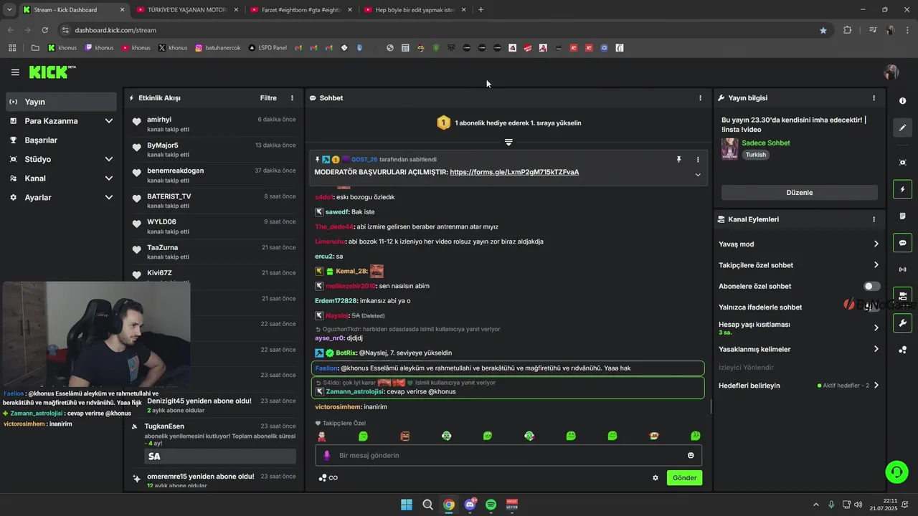This screenshot has height=516, width=918.
Task: Click the green headset support button
Action: click(896, 472)
